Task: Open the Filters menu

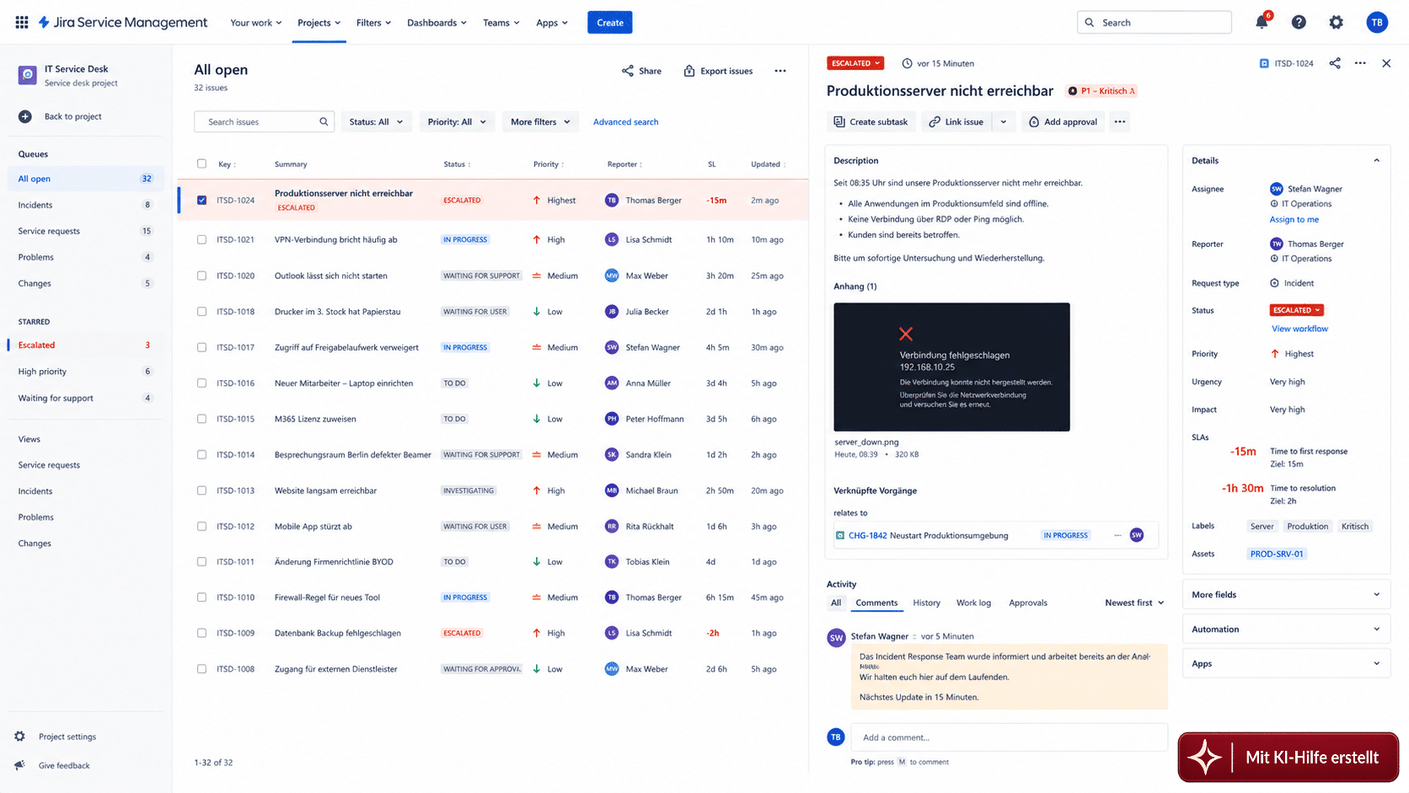Action: [x=373, y=23]
